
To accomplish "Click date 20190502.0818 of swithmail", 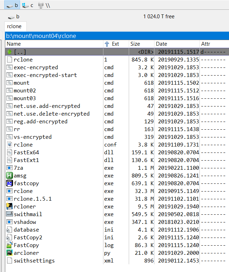I will [x=178, y=214].
